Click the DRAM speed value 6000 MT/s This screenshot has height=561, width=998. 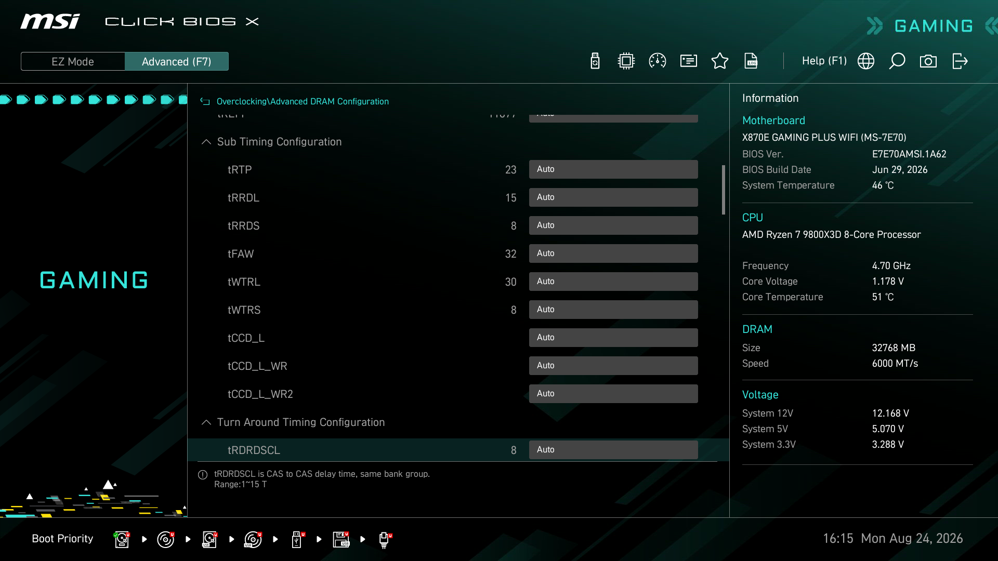(895, 364)
